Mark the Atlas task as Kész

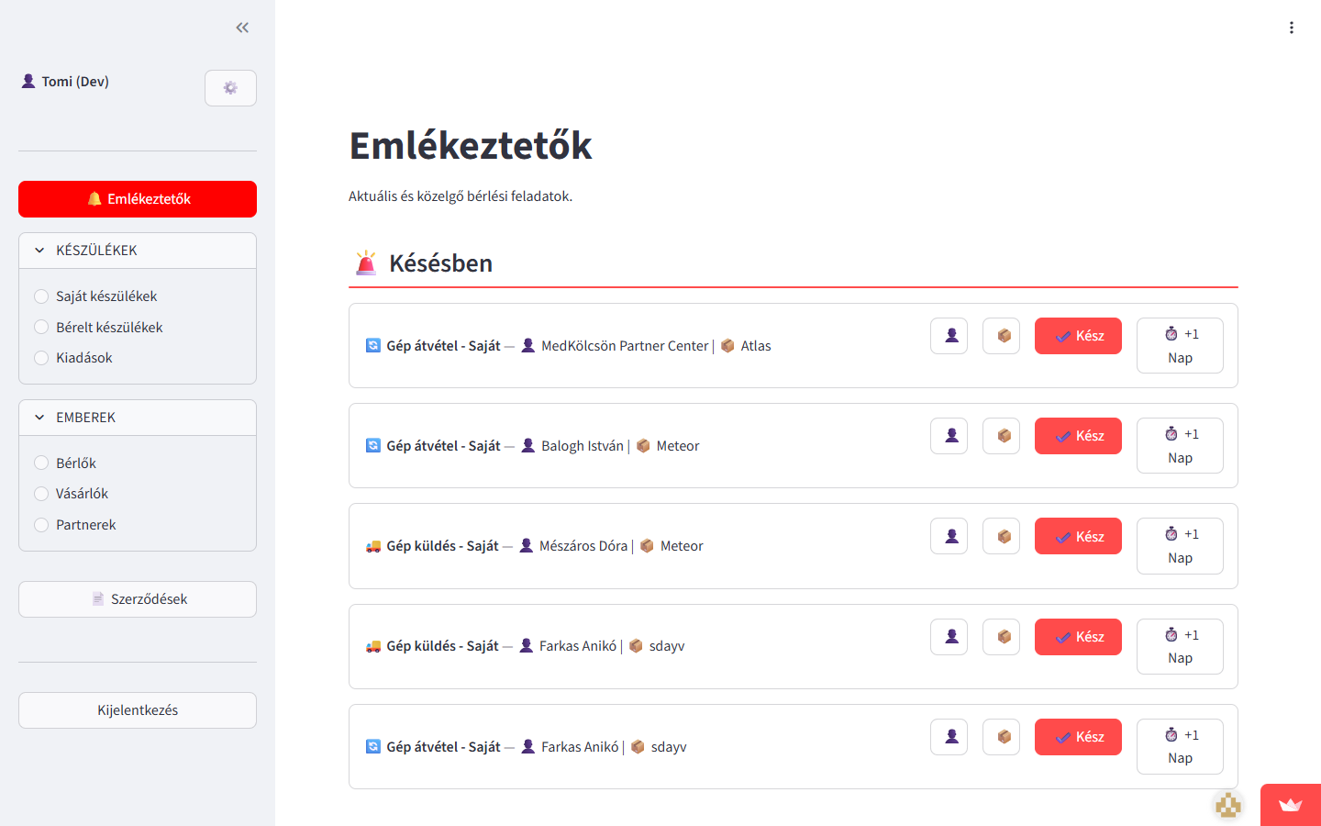click(x=1078, y=336)
